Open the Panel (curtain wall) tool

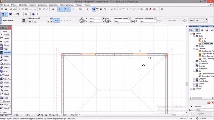5,83
